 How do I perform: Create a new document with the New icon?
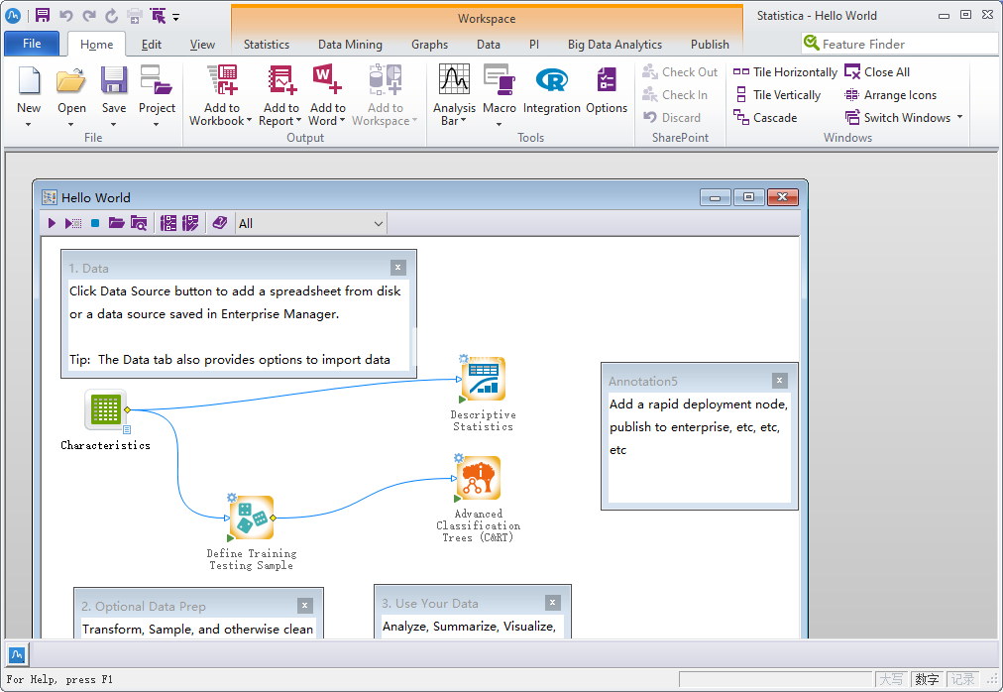(x=29, y=81)
